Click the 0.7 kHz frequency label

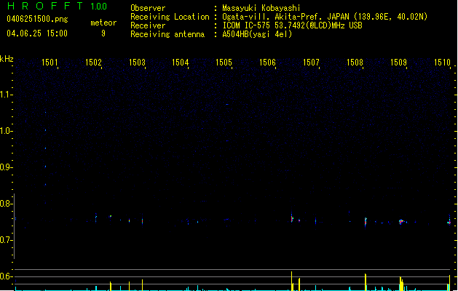click(x=5, y=240)
